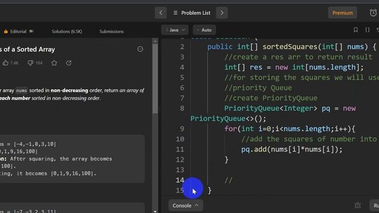This screenshot has height=213, width=379.
Task: Click the share icon next to star
Action: [69, 63]
